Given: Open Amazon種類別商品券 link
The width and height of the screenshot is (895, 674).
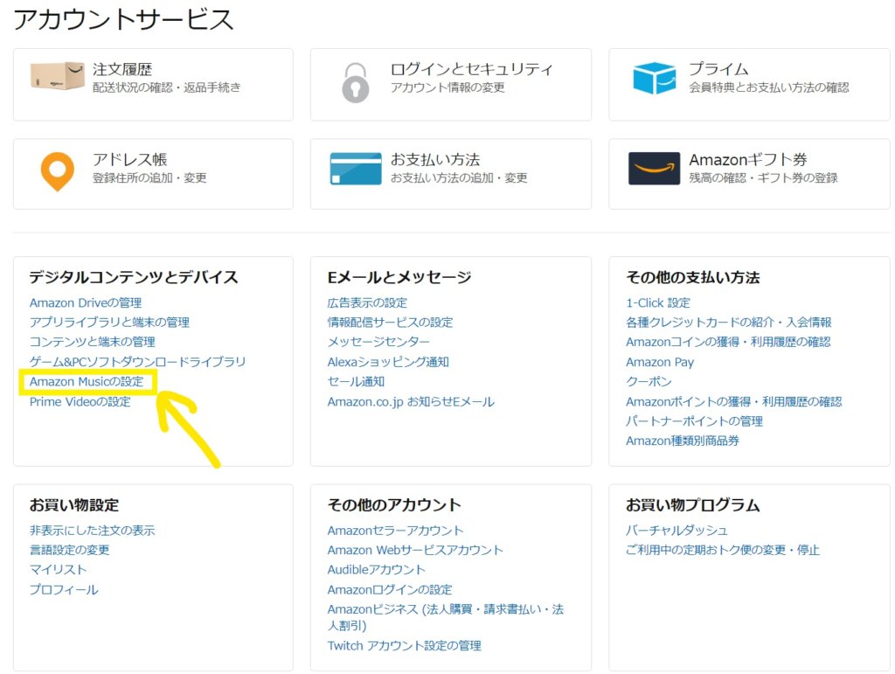Looking at the screenshot, I should tap(683, 441).
